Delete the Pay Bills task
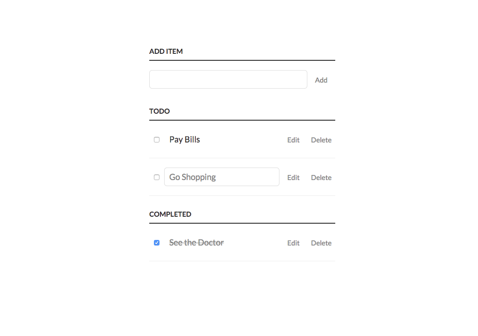Viewport: 478px width, 336px height. tap(321, 140)
